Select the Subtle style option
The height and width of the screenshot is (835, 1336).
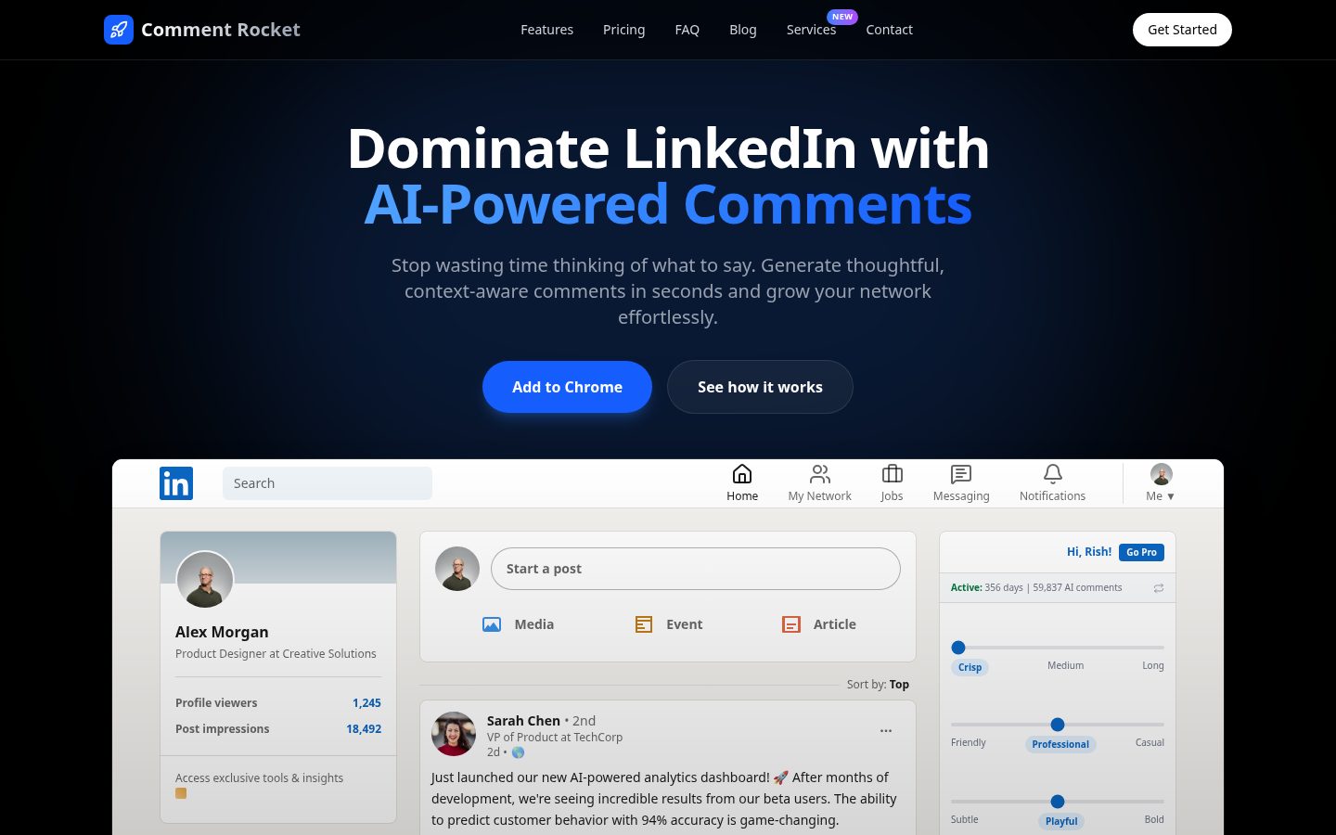click(x=965, y=819)
